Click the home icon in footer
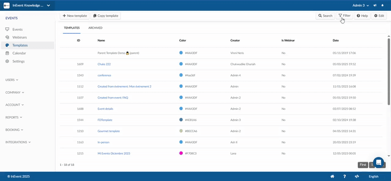This screenshot has height=181, width=391. 332,177
